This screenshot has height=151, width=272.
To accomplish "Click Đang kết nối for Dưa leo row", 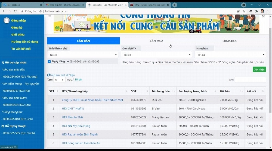I will coord(255,100).
